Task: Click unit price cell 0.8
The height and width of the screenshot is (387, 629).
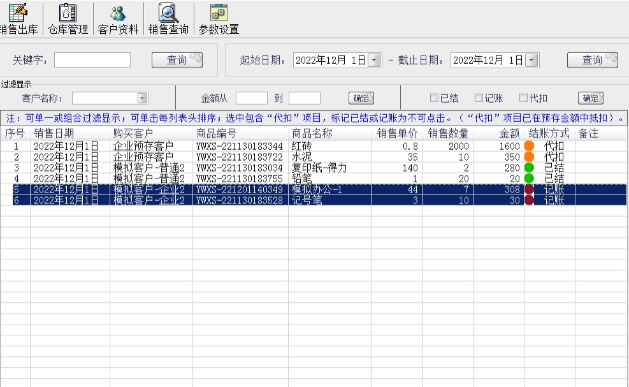Action: [410, 146]
